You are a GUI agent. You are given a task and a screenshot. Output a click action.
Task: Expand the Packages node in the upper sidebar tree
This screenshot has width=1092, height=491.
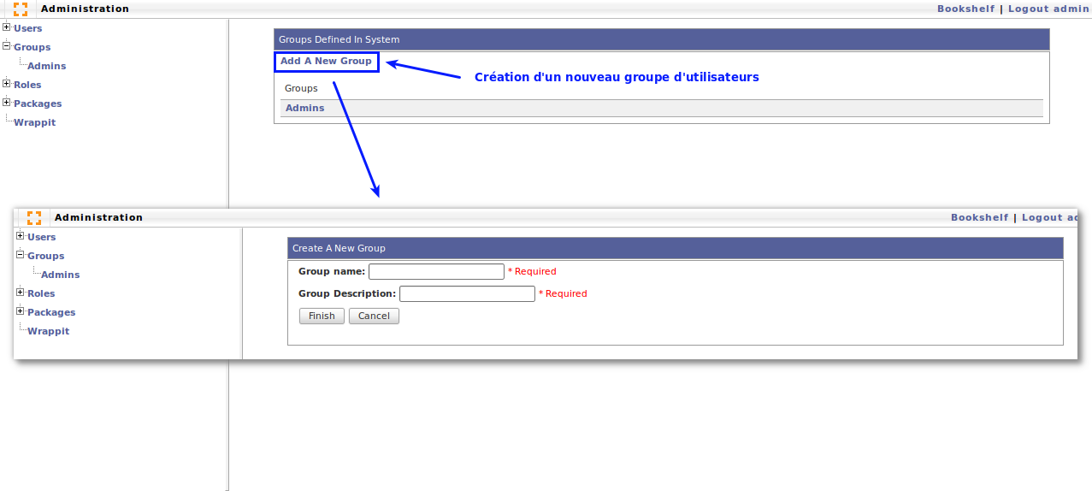[7, 103]
